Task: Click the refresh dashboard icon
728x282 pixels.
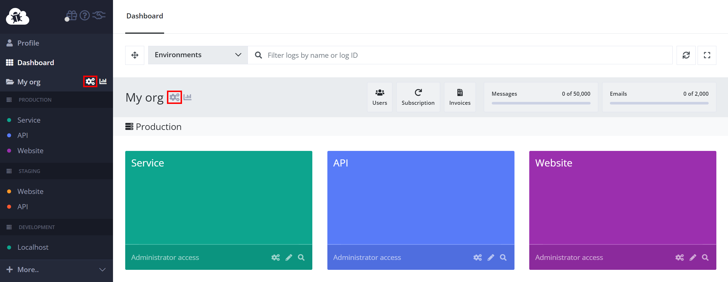Action: pyautogui.click(x=686, y=55)
